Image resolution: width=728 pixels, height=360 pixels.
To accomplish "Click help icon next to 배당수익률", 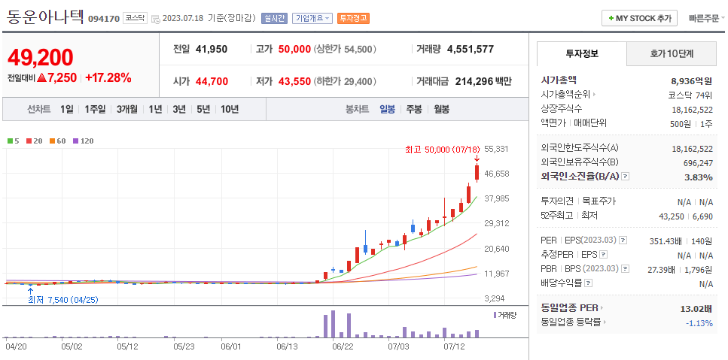I will pyautogui.click(x=588, y=283).
